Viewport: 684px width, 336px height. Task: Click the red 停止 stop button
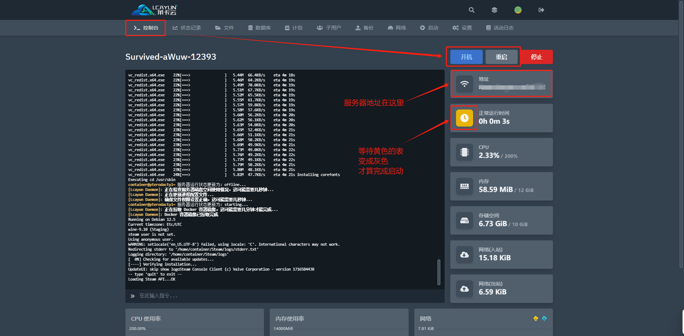point(537,57)
